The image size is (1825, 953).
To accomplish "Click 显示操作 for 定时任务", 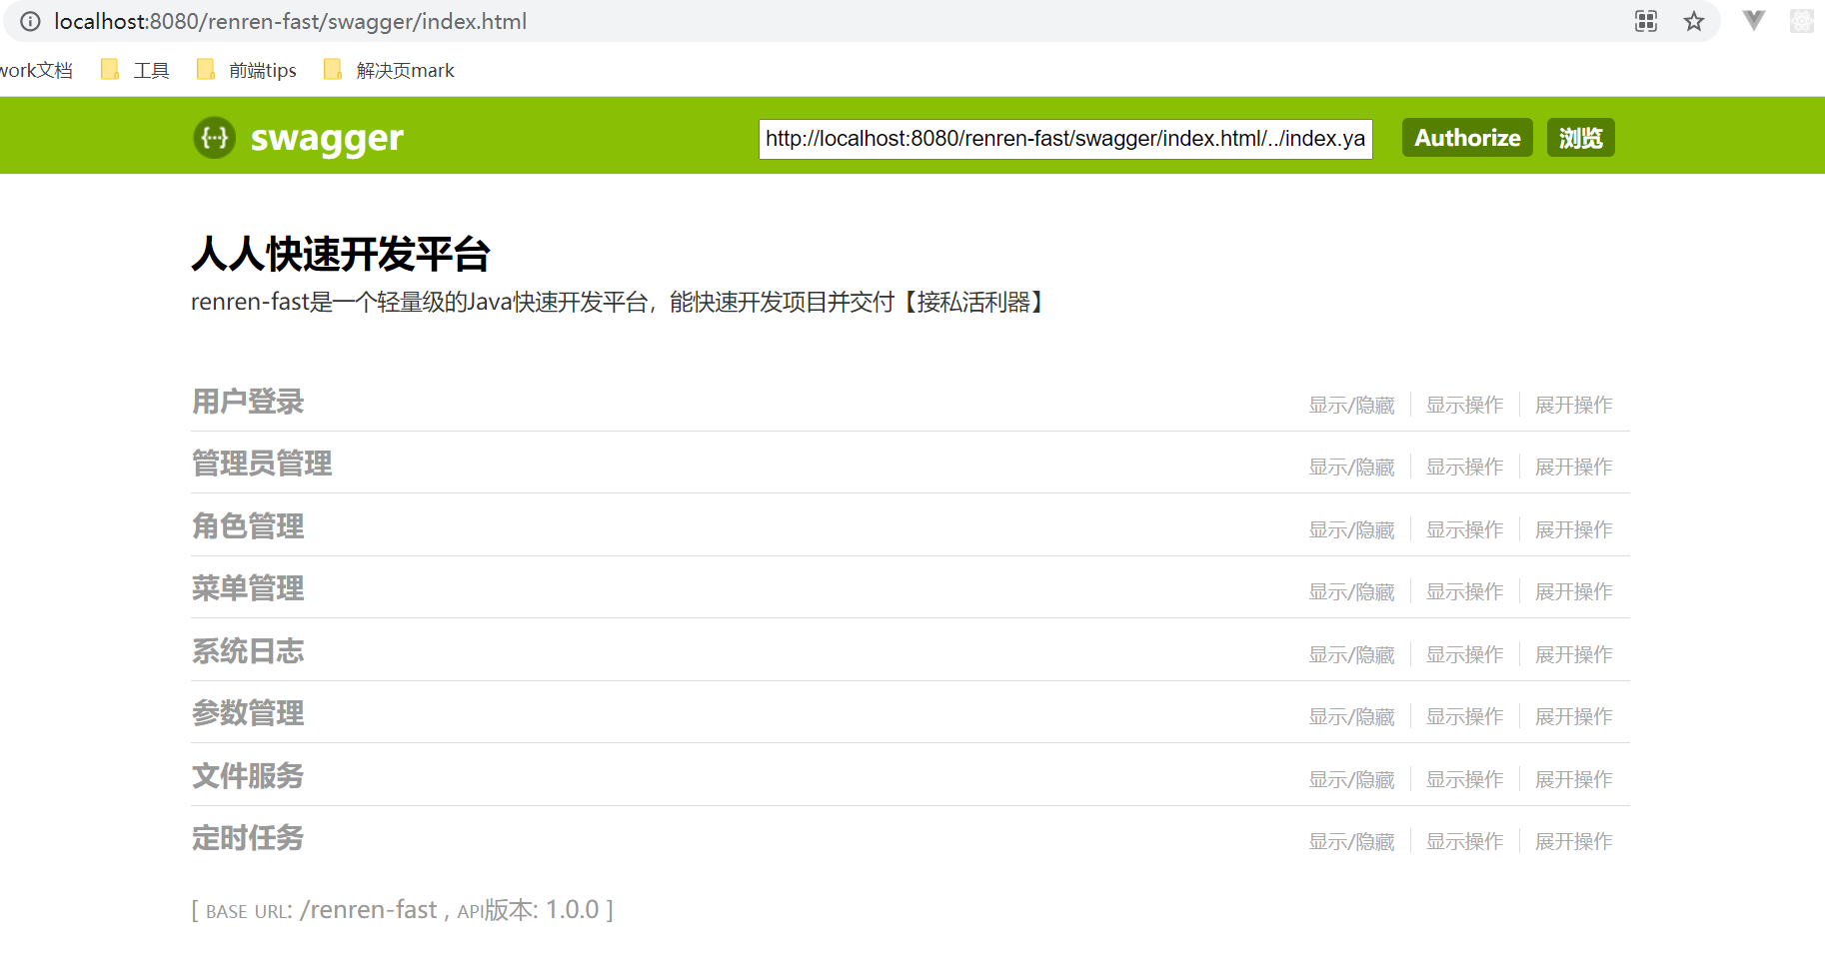I will pyautogui.click(x=1465, y=841).
